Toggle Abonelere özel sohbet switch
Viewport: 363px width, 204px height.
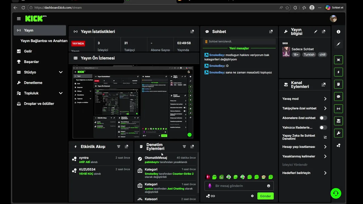tap(323, 118)
